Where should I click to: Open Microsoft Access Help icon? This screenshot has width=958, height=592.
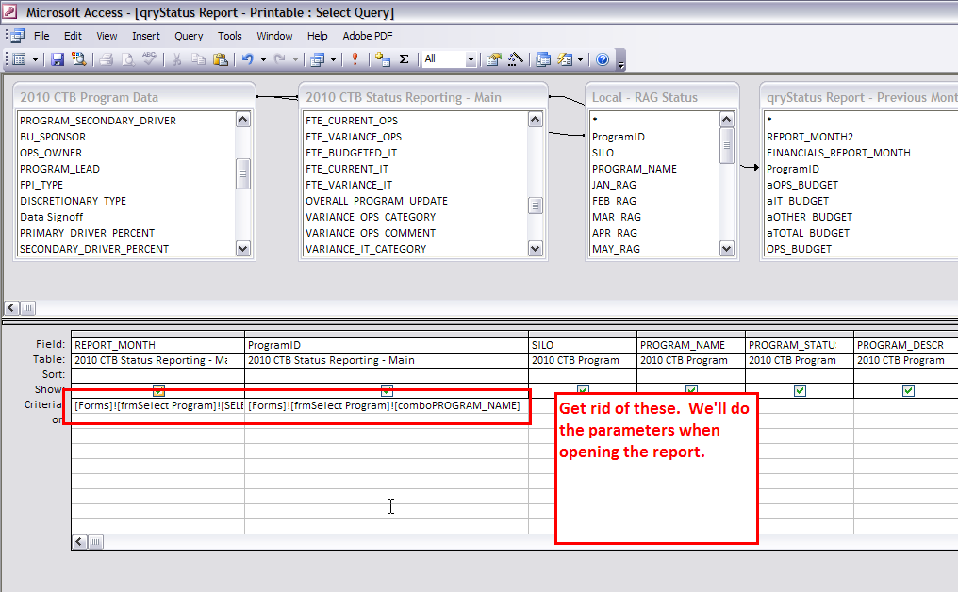pyautogui.click(x=603, y=59)
